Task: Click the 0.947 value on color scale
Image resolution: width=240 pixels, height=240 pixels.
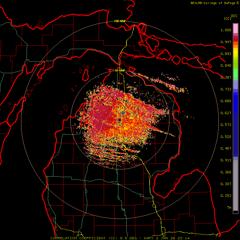Action: [226, 42]
